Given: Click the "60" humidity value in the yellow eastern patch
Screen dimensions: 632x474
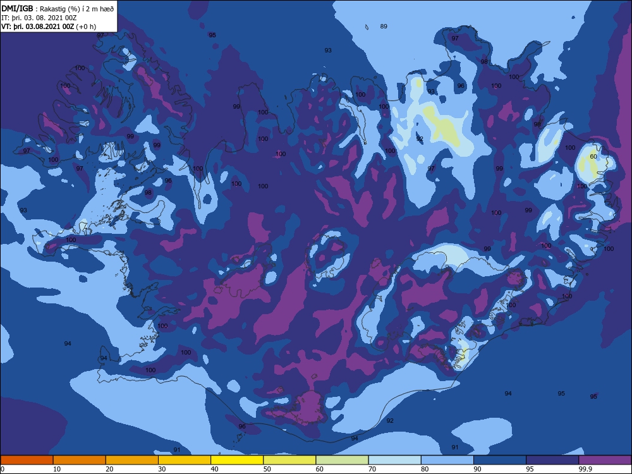Looking at the screenshot, I should tap(593, 156).
